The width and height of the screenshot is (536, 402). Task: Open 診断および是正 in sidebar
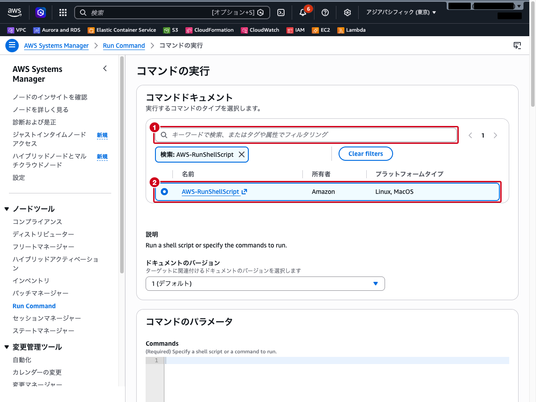[x=34, y=122]
